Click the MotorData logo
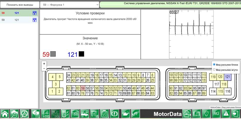This screenshot has height=119, width=241. click(x=168, y=114)
